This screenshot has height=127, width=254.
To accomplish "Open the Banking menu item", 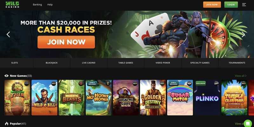I will [37, 4].
